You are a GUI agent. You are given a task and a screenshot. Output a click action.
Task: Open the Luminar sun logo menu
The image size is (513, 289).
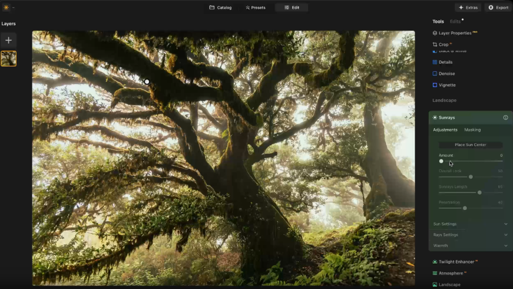pos(6,7)
